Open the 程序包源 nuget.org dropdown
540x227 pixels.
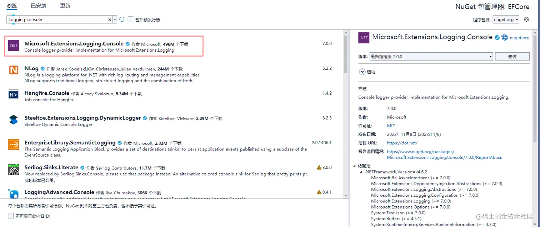(x=506, y=20)
